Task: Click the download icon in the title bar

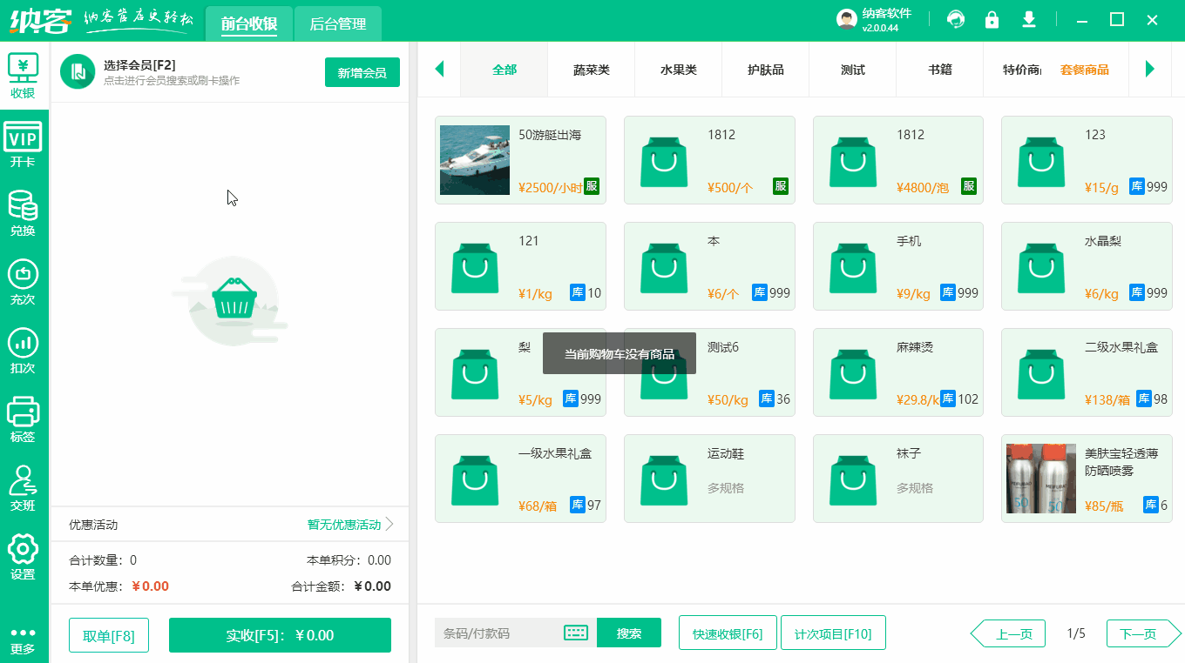Action: (x=1028, y=17)
